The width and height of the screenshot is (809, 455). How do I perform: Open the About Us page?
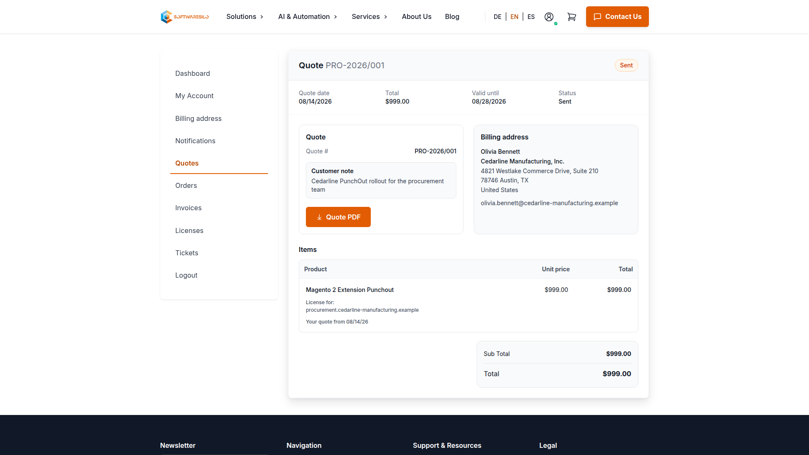click(x=416, y=17)
